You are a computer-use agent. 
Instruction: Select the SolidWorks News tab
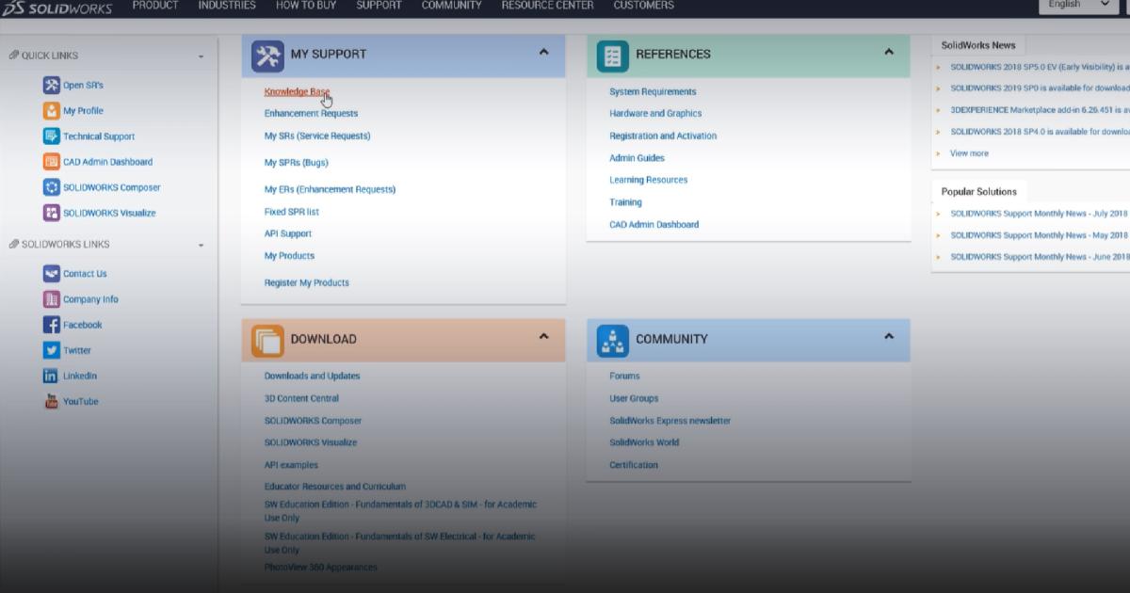[x=978, y=45]
